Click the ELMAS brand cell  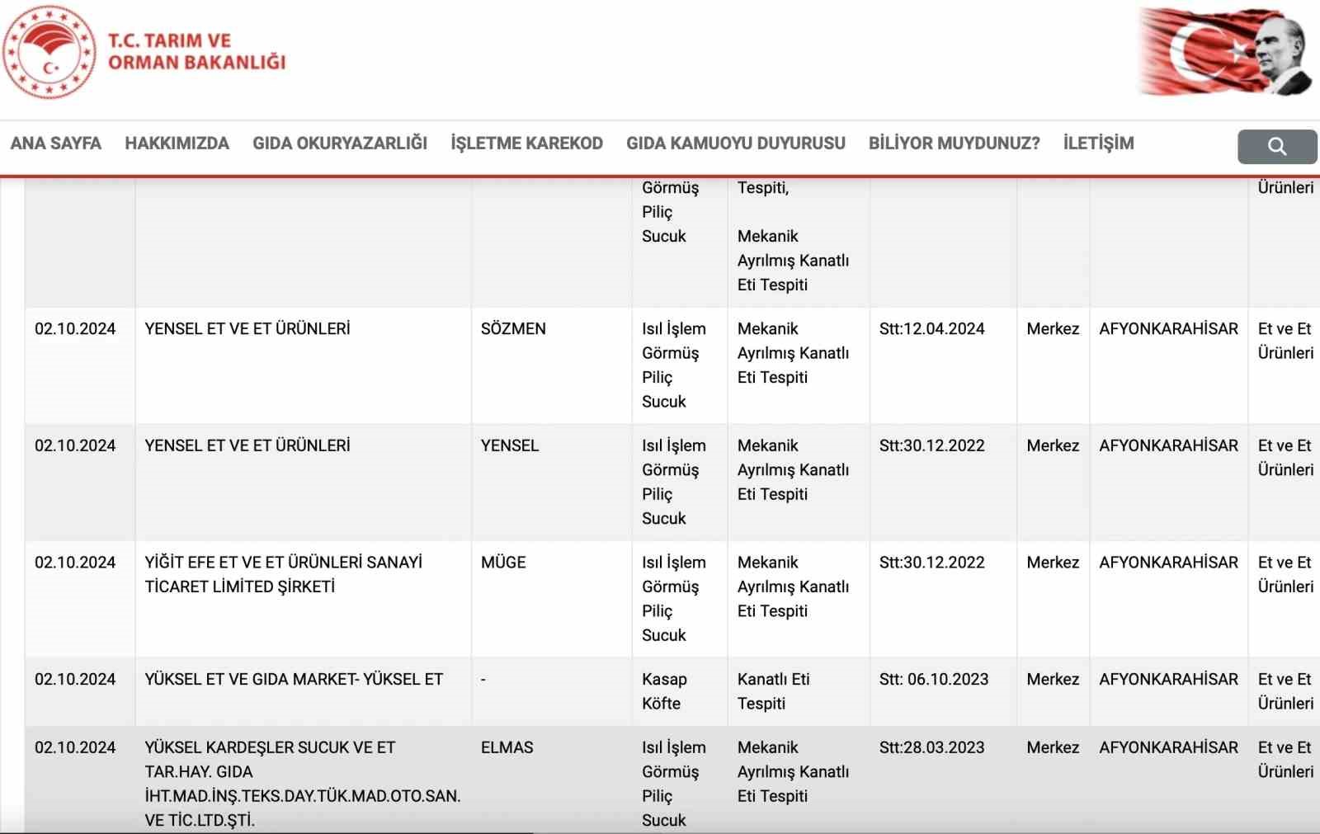click(x=552, y=780)
